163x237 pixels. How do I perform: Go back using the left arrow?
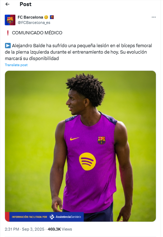coord(8,4)
